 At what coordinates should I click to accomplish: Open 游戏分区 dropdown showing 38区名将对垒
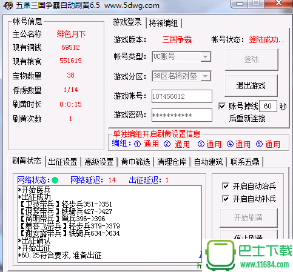point(181,76)
